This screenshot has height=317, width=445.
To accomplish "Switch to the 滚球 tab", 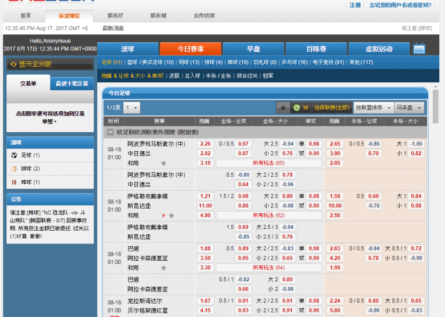I will pyautogui.click(x=127, y=49).
